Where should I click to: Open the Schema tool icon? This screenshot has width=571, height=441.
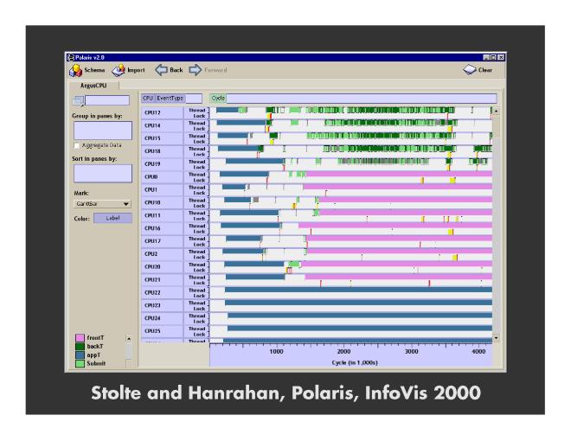click(76, 70)
